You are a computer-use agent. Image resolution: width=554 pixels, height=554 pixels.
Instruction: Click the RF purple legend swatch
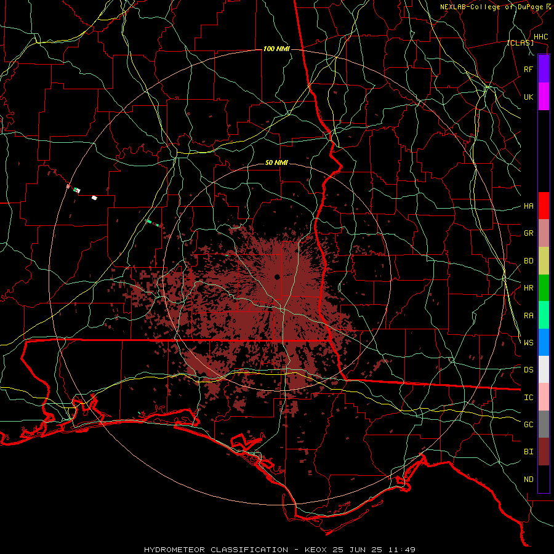tap(544, 69)
